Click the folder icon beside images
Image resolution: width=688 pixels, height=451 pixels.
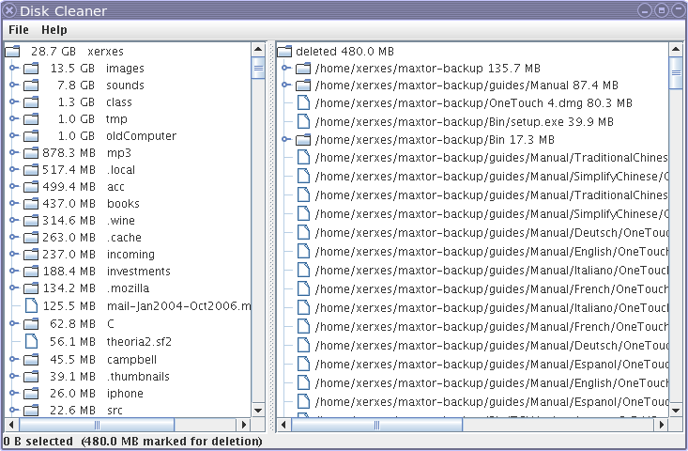pos(31,69)
